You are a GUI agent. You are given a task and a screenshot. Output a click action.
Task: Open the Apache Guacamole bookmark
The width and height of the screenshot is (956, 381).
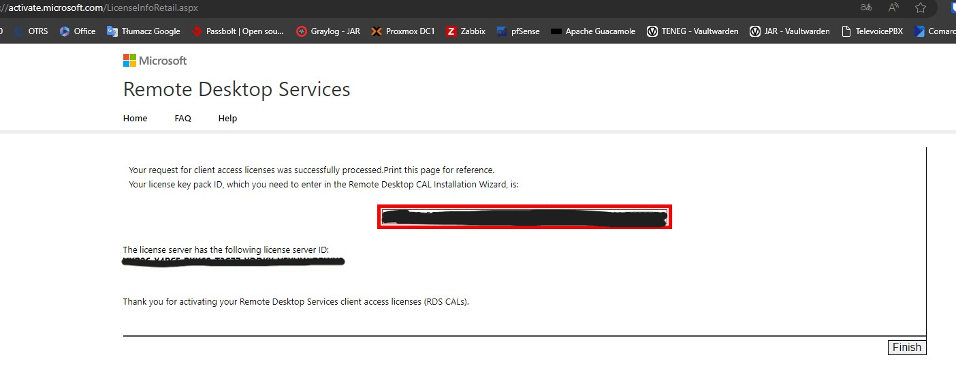[x=593, y=31]
